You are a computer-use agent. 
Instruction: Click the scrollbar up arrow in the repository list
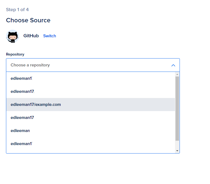pyautogui.click(x=177, y=74)
